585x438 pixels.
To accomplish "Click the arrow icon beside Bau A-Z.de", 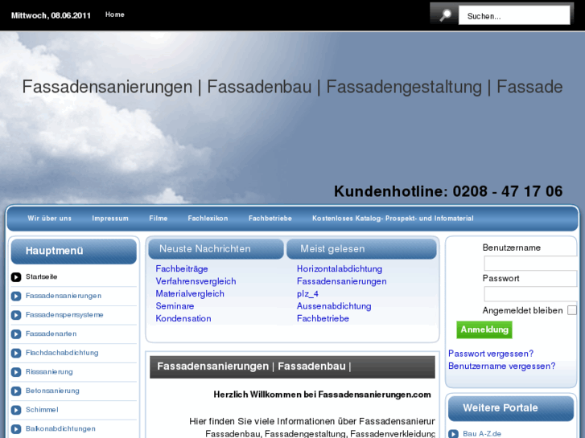I will pyautogui.click(x=453, y=434).
